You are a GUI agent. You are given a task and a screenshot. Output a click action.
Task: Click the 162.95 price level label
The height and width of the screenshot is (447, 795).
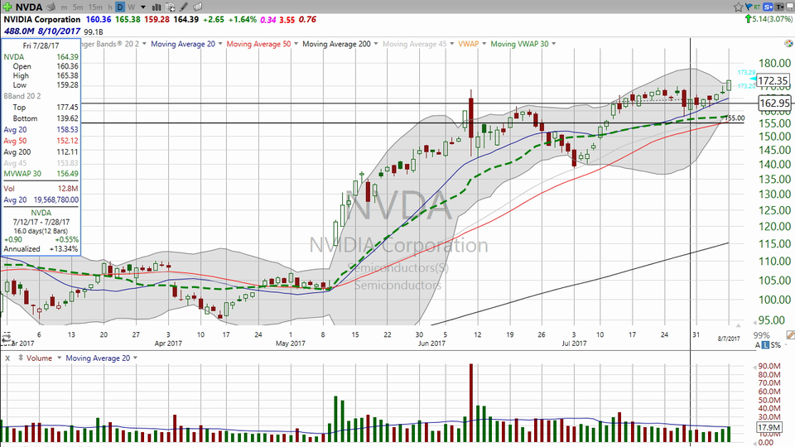click(775, 103)
